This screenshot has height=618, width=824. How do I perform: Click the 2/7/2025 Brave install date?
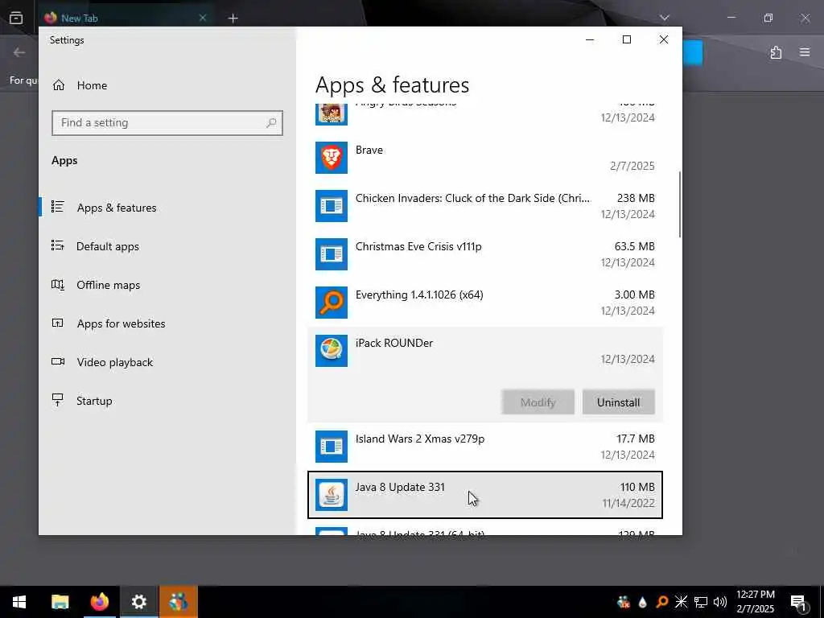632,166
